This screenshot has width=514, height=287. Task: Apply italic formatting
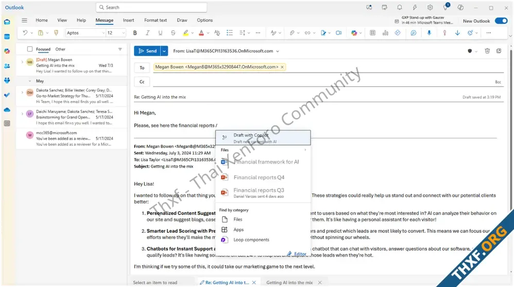tap(147, 33)
